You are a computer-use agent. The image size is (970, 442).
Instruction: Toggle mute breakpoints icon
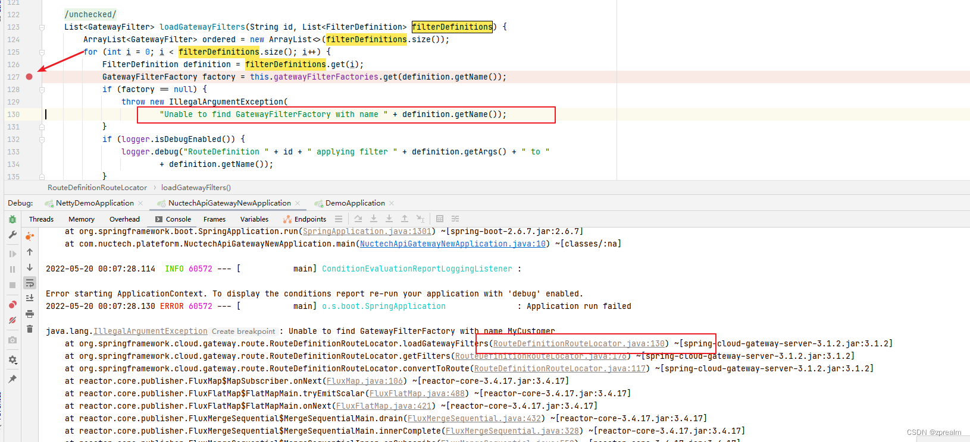pyautogui.click(x=12, y=320)
